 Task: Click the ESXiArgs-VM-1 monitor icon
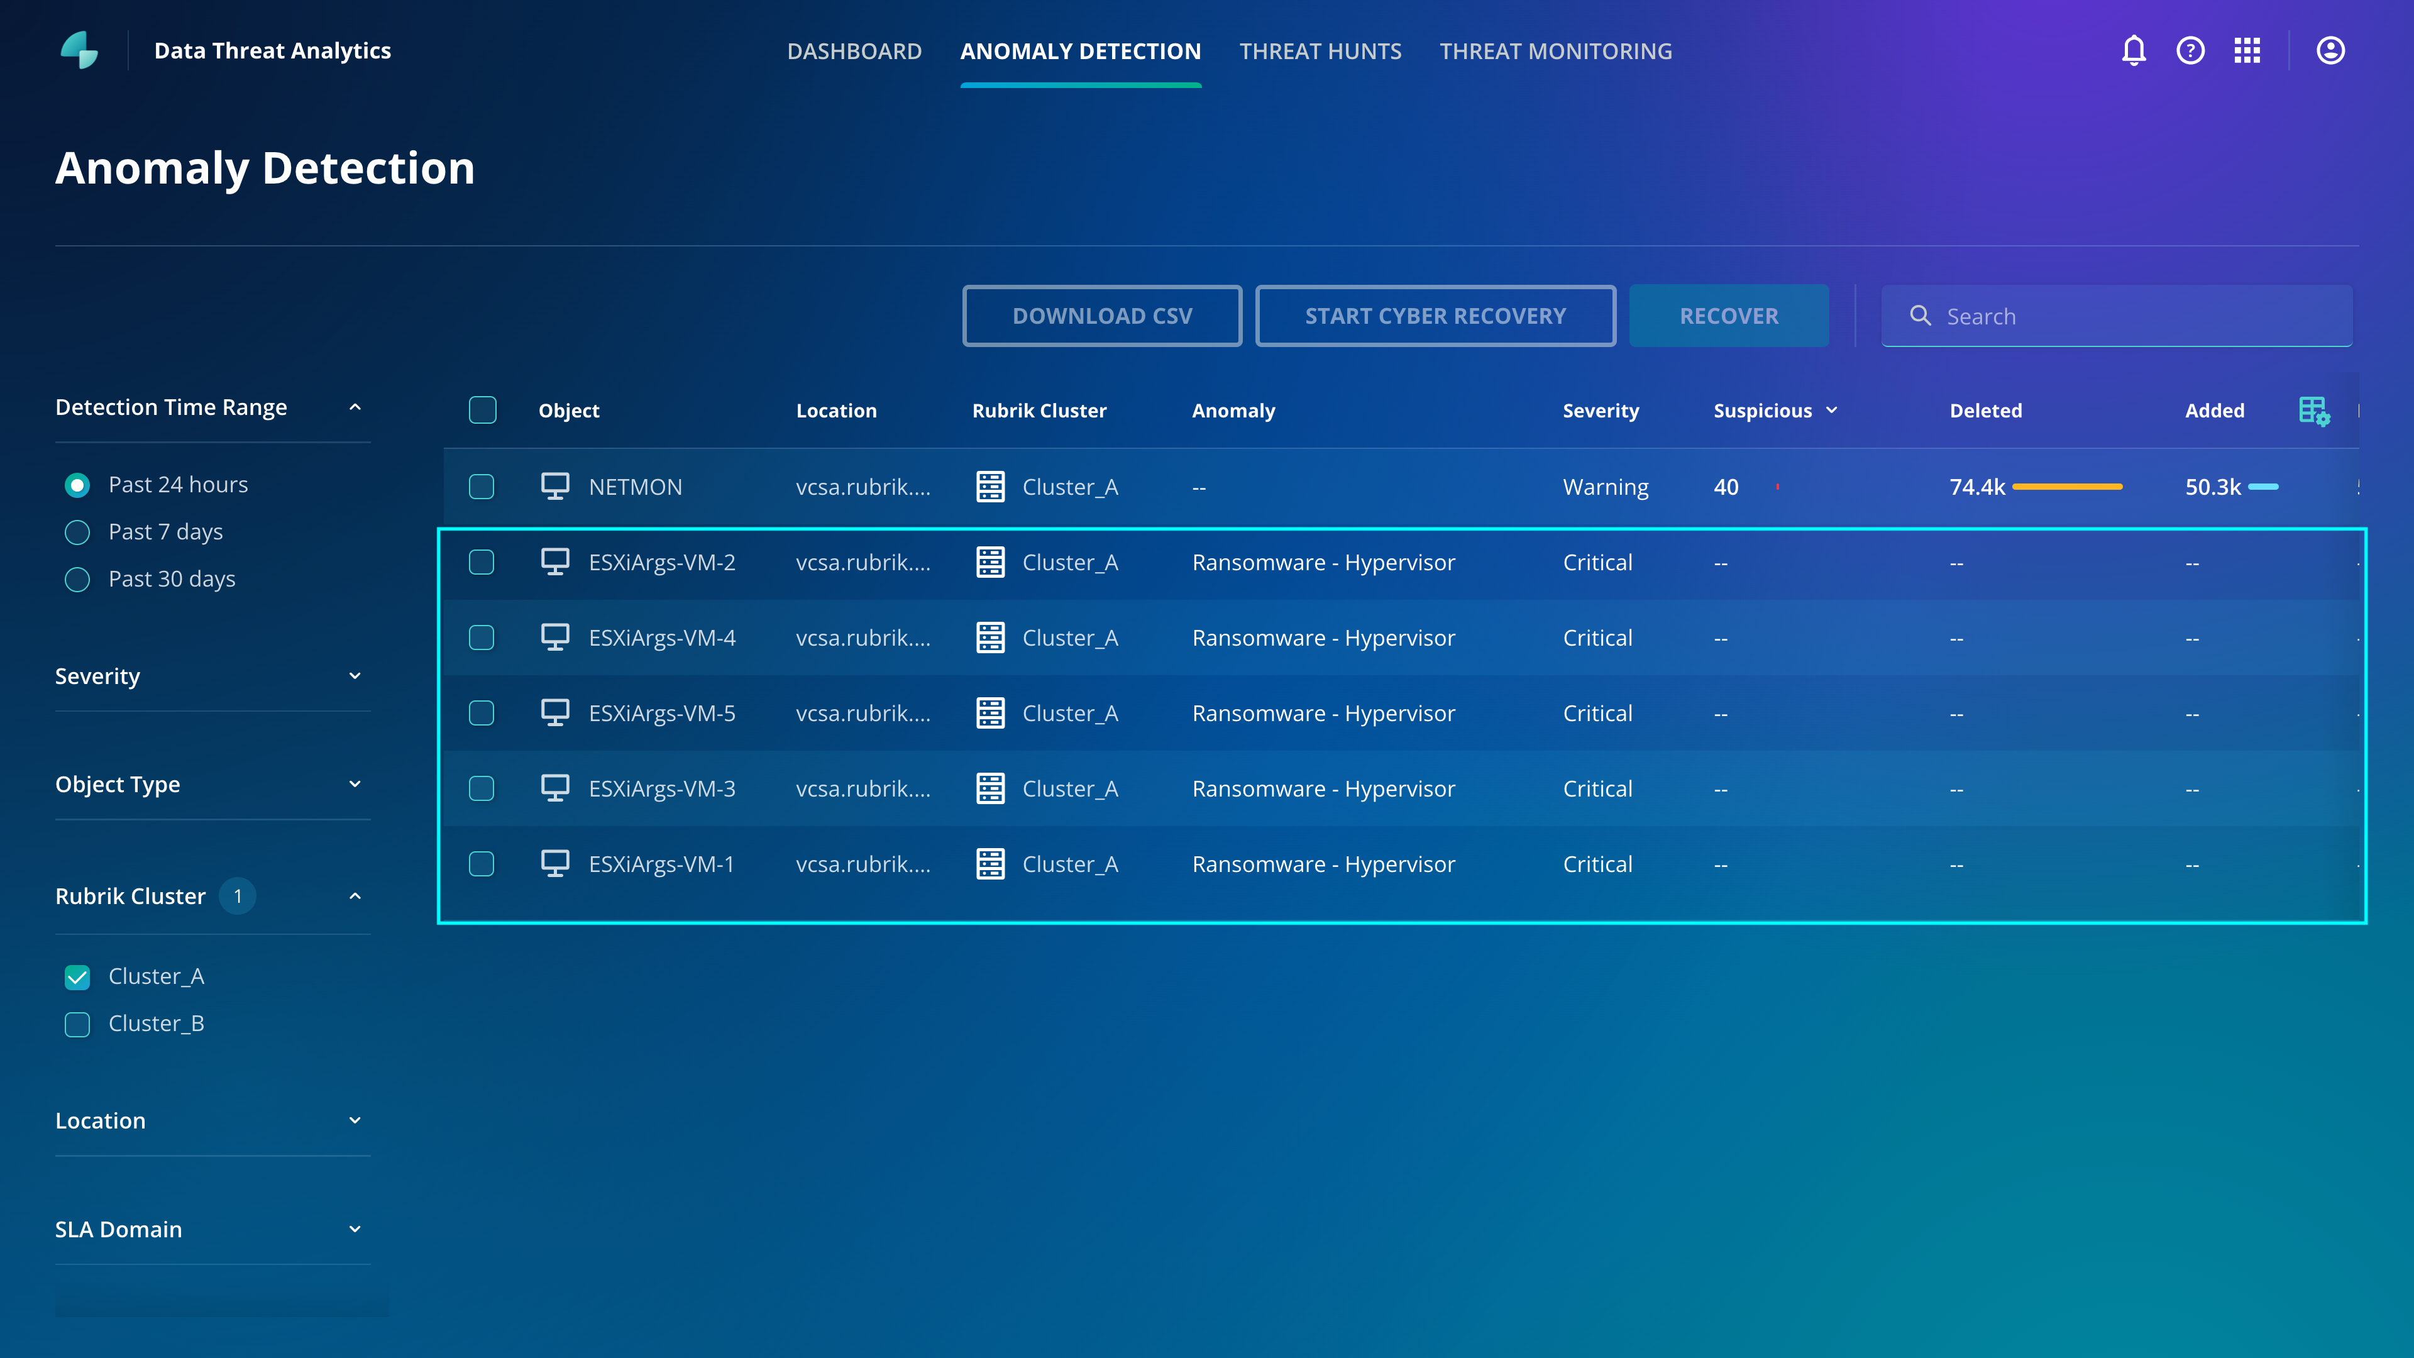pyautogui.click(x=554, y=863)
